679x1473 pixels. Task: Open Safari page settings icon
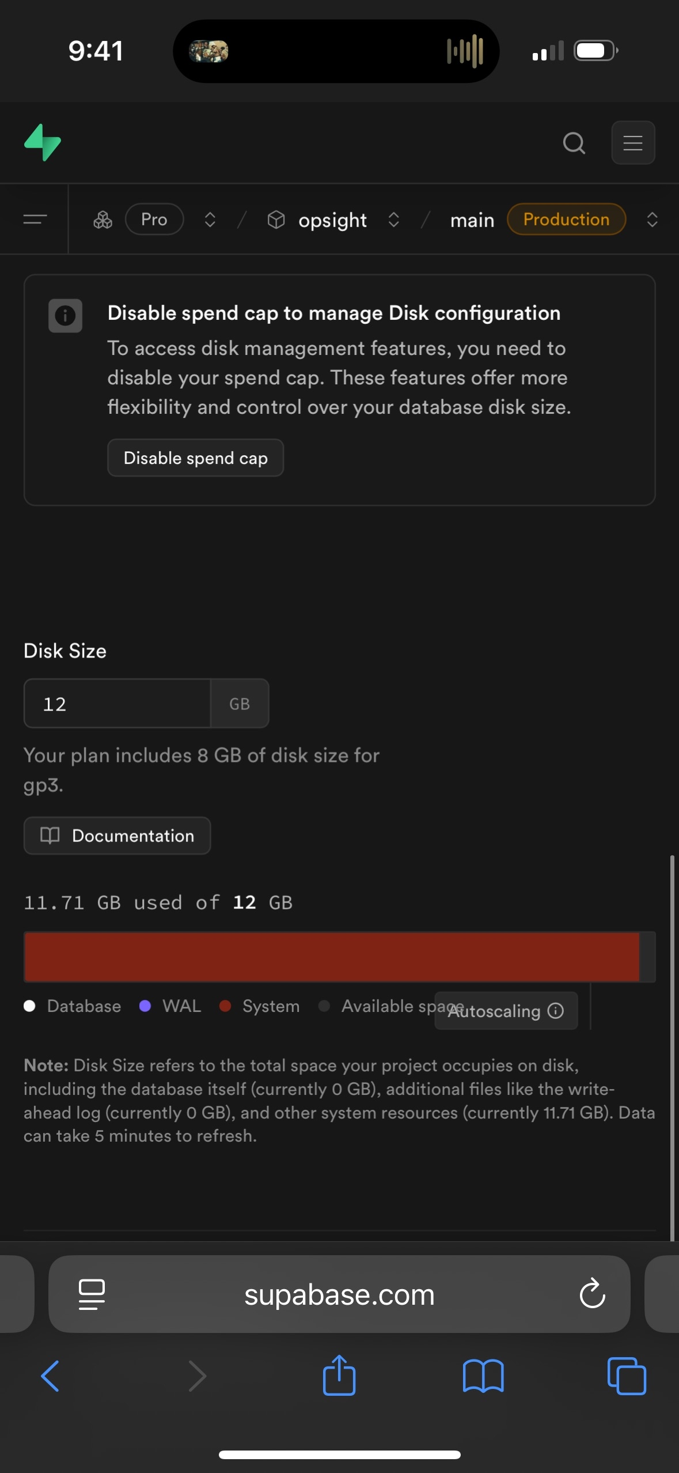[92, 1294]
